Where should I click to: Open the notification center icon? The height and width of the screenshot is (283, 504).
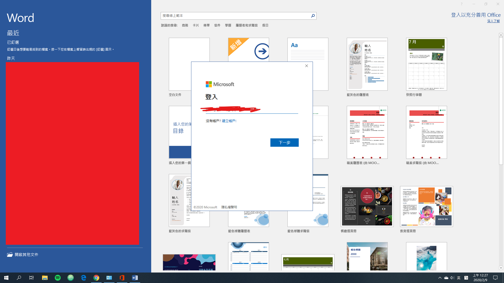[495, 278]
